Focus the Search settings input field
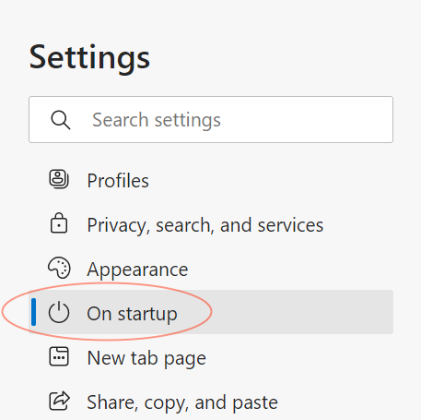Image resolution: width=421 pixels, height=420 pixels. click(211, 119)
